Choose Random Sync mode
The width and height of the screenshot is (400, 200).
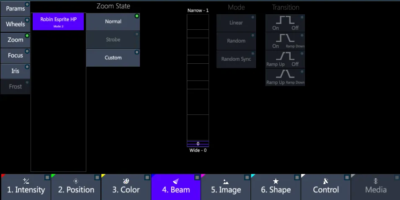tap(236, 59)
